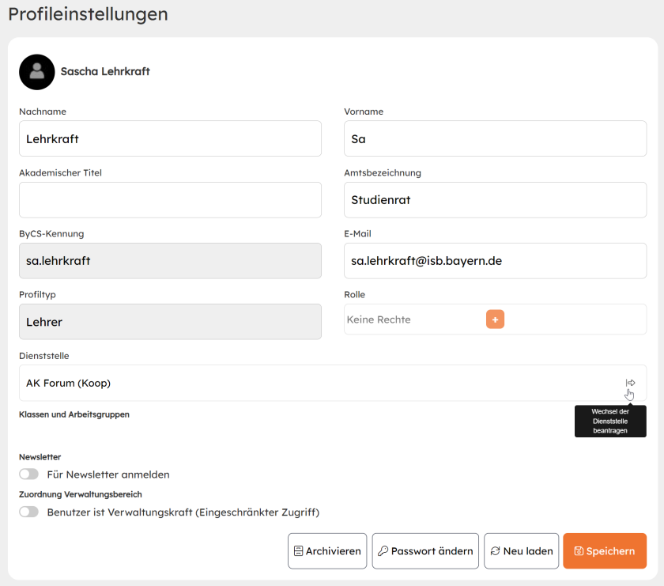Click the grayed-out ByCS-Kennung field
Screen dimensions: 664x586
170,261
